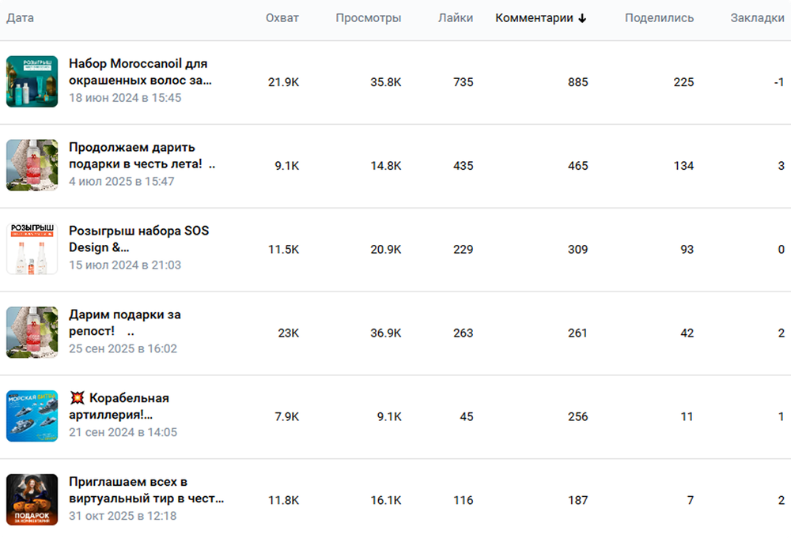Open post Приглашаем всех в виртуальный тир

146,490
